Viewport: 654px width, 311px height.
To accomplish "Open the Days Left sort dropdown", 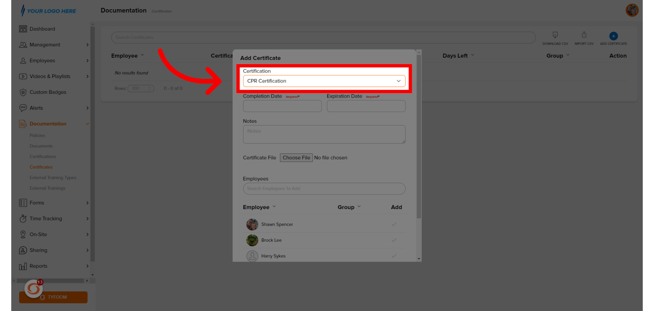I will [458, 55].
